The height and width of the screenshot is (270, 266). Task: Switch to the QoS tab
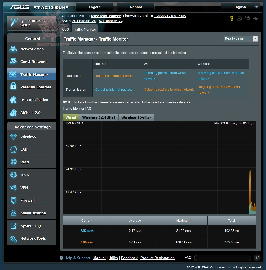click(x=65, y=29)
